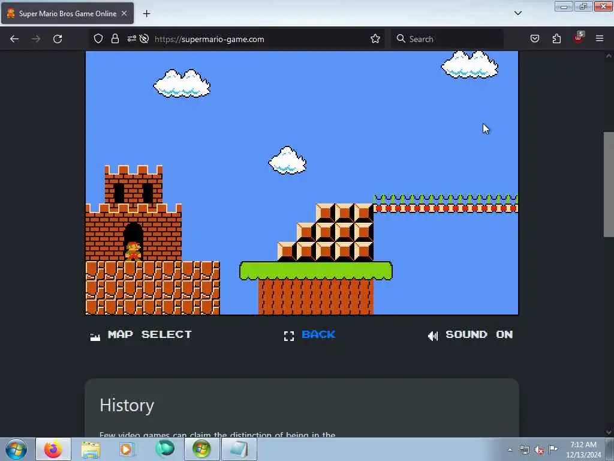Open the Windows-logo taskbar app
This screenshot has width=614, height=461.
pos(201,449)
